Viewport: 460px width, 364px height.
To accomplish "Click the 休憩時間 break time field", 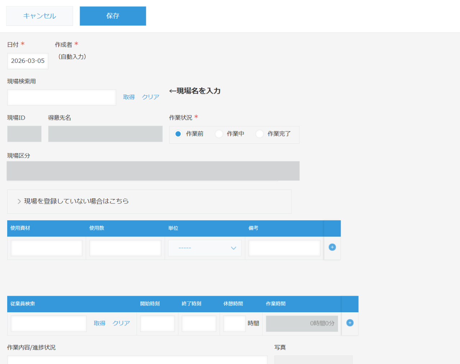I will point(234,323).
